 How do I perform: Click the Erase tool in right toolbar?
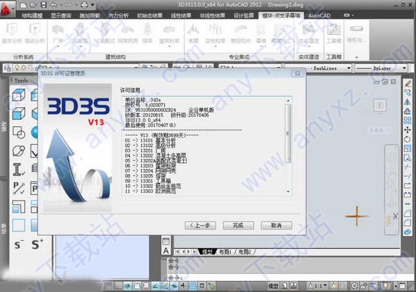click(x=408, y=83)
